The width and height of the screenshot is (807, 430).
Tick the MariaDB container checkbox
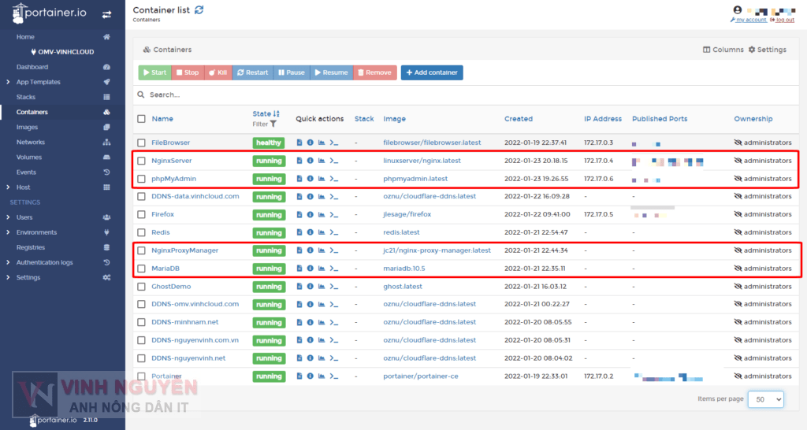[141, 269]
